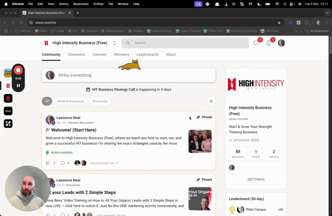Image resolution: width=332 pixels, height=216 pixels.
Task: Close the High Intensity Business tab
Action: (69, 13)
